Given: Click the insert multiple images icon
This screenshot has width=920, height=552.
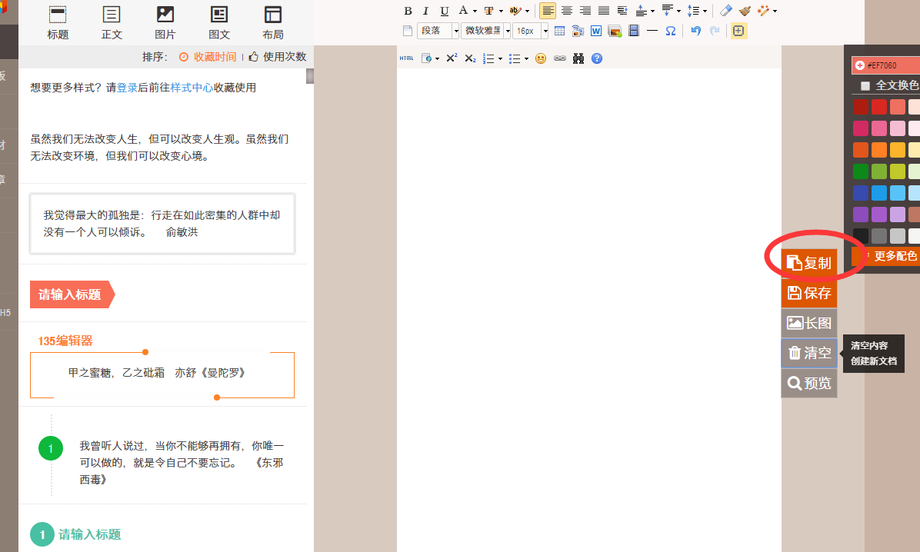Looking at the screenshot, I should (x=615, y=31).
